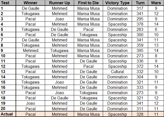164x117 pixels.
Task: Select the row number 10 cell
Action: tap(8, 56)
